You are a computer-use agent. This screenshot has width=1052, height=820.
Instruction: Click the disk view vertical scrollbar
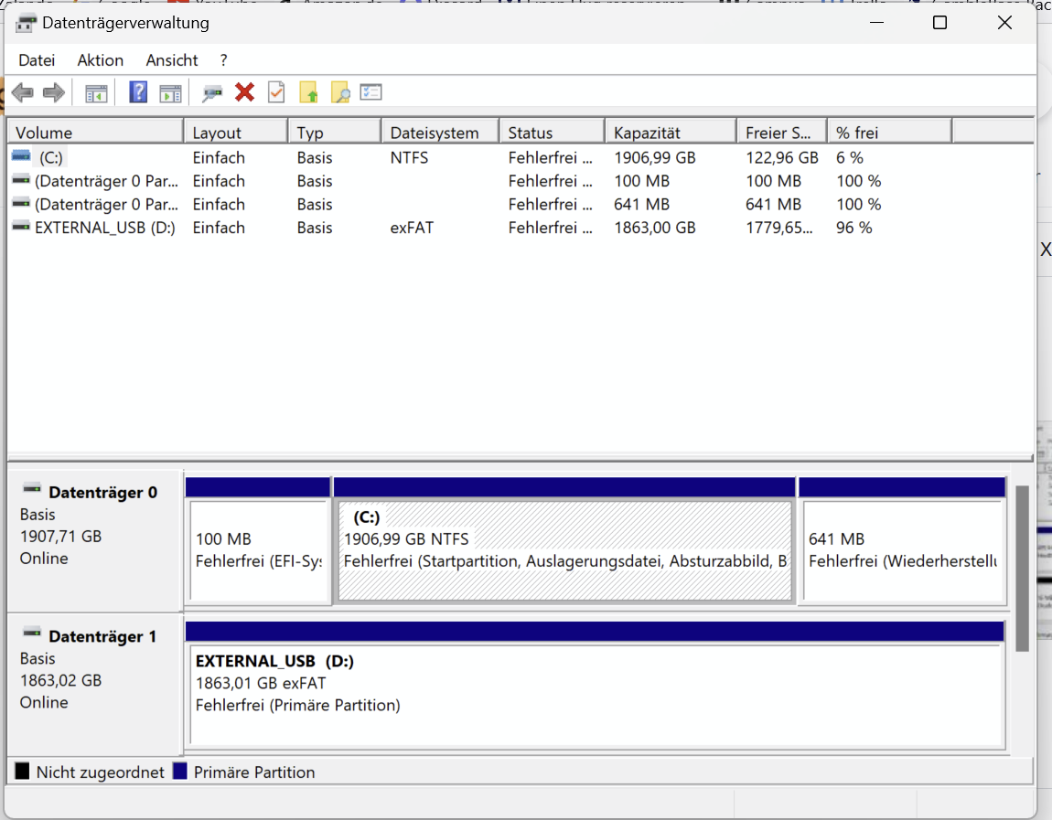(1022, 569)
